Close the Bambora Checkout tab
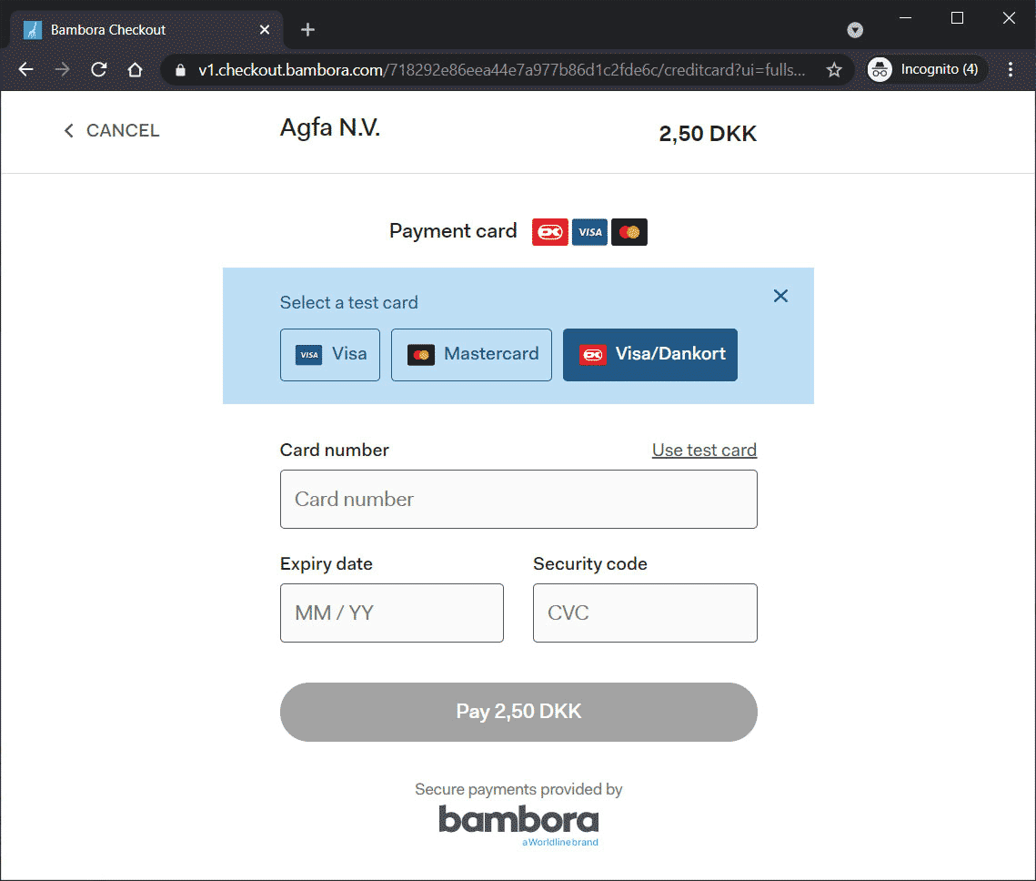 pyautogui.click(x=265, y=30)
